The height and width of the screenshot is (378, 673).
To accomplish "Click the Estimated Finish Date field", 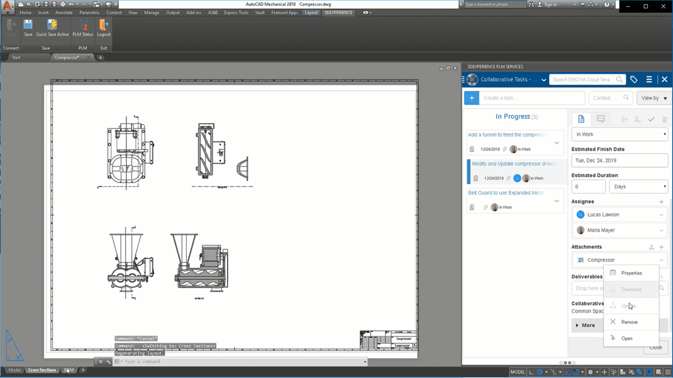I will pyautogui.click(x=619, y=161).
